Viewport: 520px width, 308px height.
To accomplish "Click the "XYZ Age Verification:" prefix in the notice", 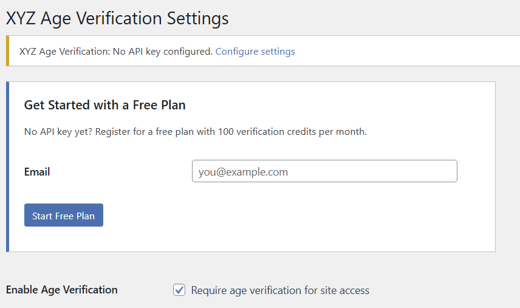I will tap(64, 52).
